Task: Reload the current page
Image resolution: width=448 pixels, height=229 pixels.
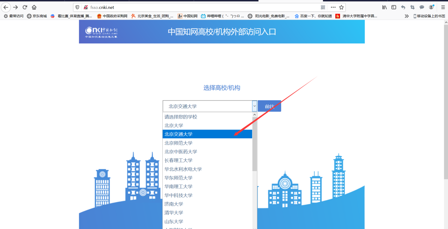Action: 25,7
